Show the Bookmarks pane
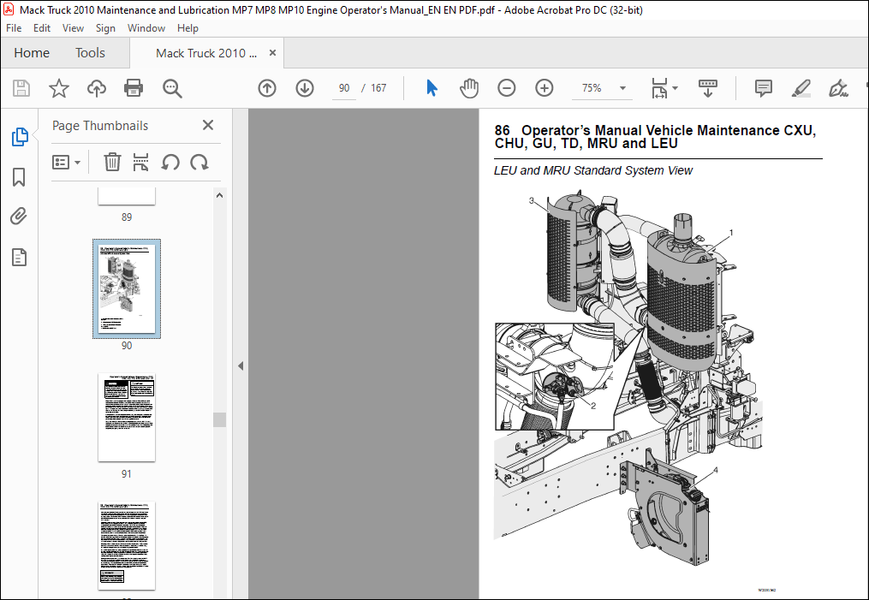This screenshot has width=869, height=600. pyautogui.click(x=19, y=177)
